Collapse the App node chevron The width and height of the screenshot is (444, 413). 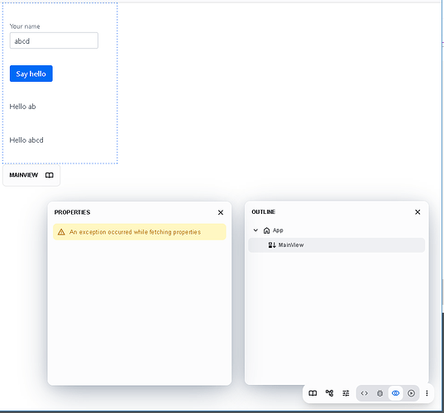(x=255, y=230)
